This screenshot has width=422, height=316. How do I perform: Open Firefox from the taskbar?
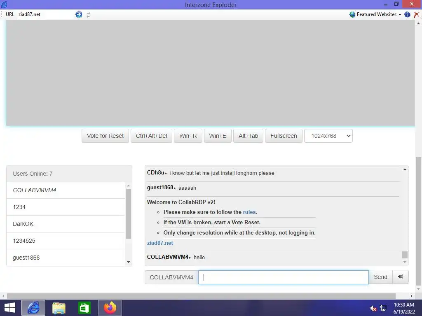(x=110, y=308)
